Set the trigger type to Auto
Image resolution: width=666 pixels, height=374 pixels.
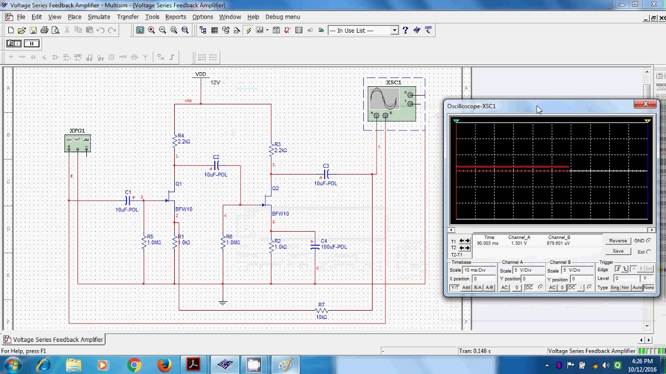coord(637,288)
